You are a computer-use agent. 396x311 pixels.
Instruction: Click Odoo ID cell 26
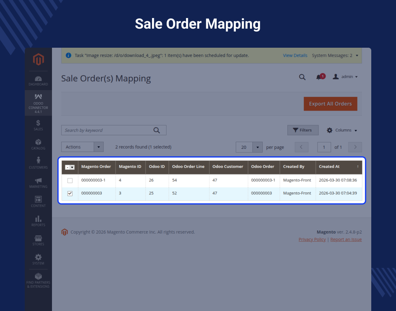pos(151,180)
